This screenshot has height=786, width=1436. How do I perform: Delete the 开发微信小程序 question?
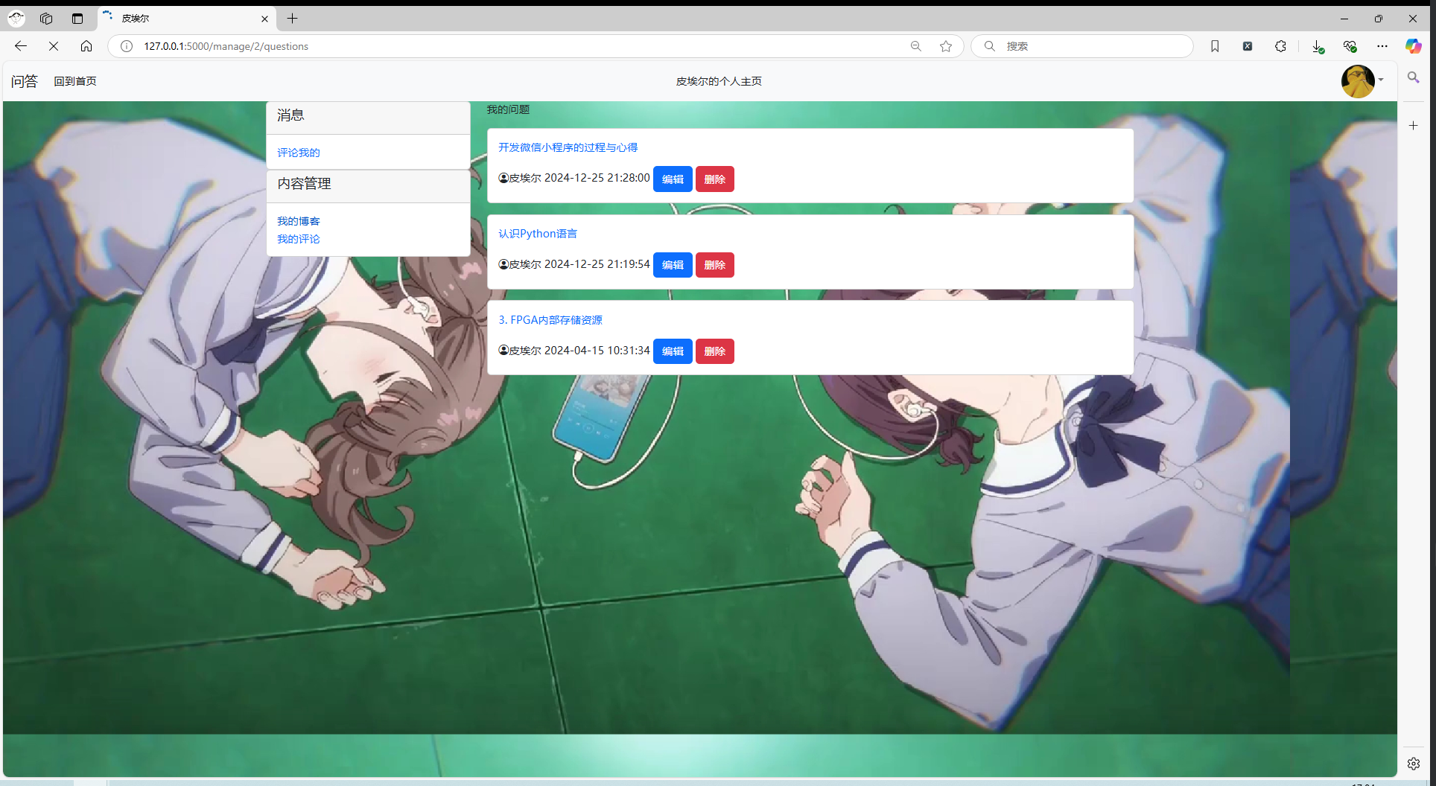715,179
